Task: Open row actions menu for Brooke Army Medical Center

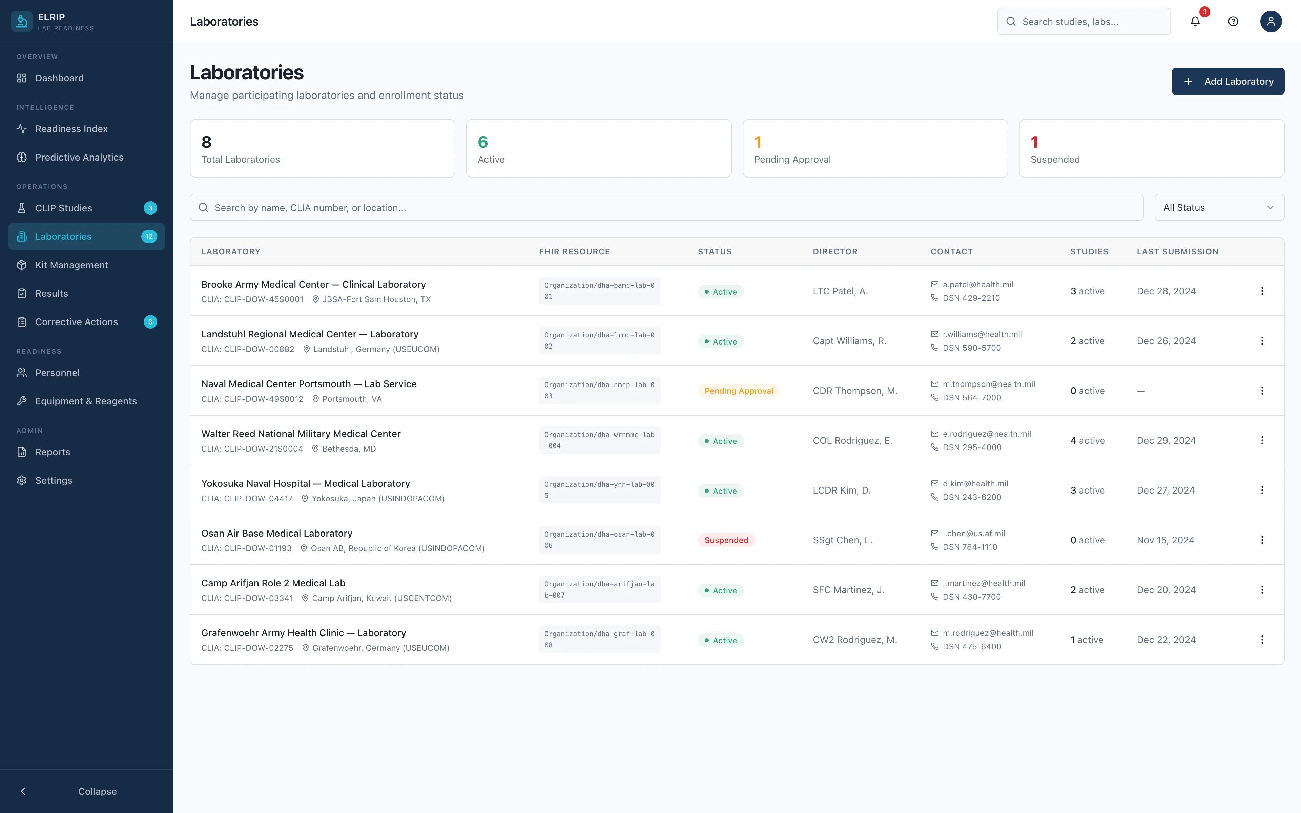Action: [1262, 291]
